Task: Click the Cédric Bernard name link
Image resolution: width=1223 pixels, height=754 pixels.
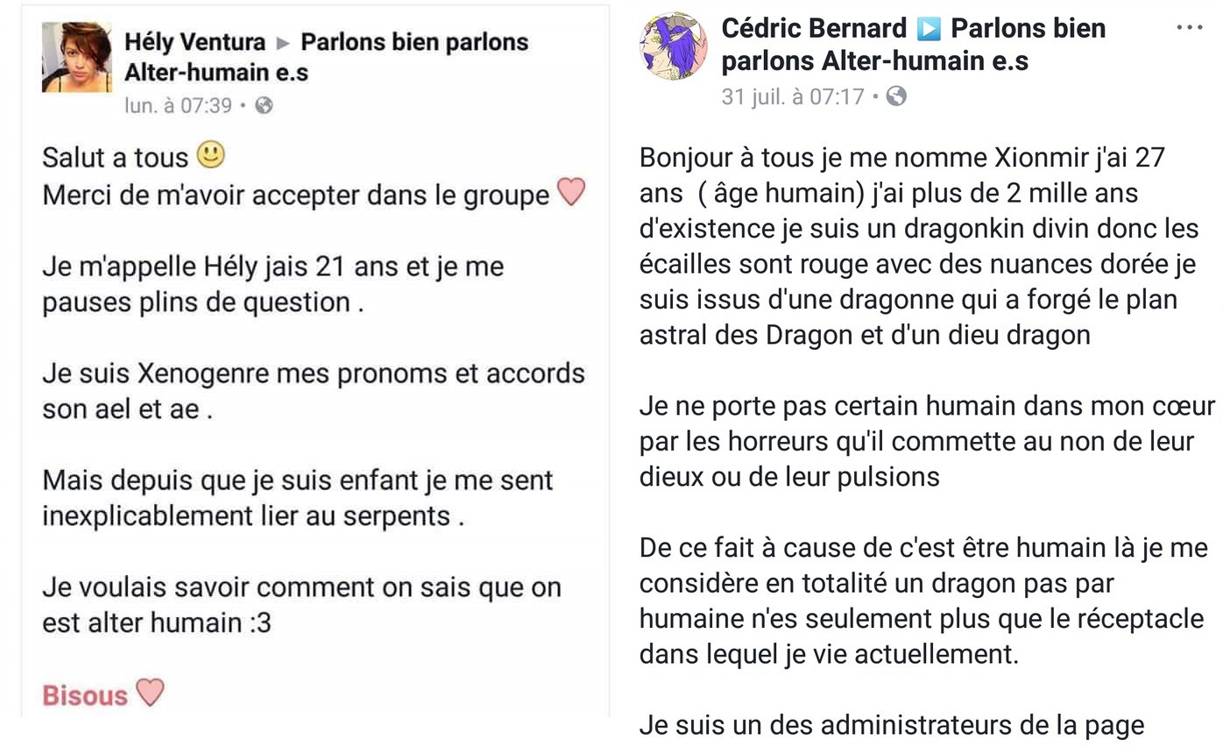Action: pos(814,28)
